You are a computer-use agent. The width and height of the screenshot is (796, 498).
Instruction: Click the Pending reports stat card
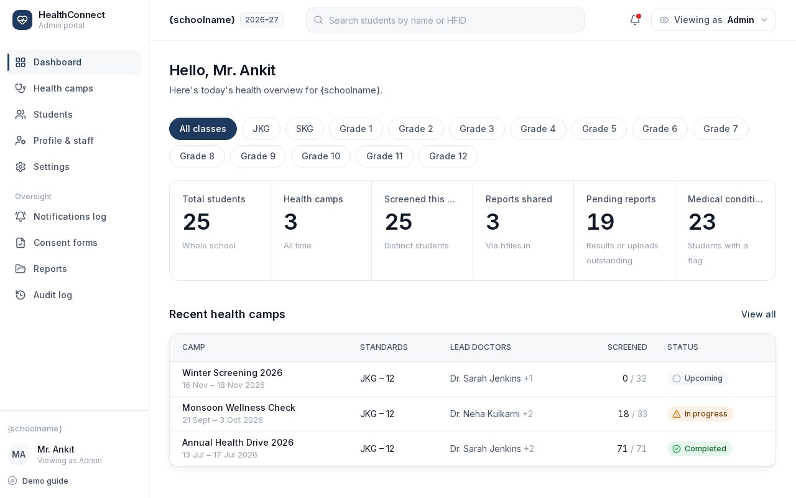tap(624, 230)
